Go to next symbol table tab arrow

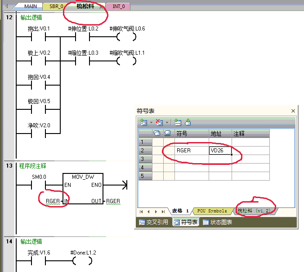tap(156, 212)
